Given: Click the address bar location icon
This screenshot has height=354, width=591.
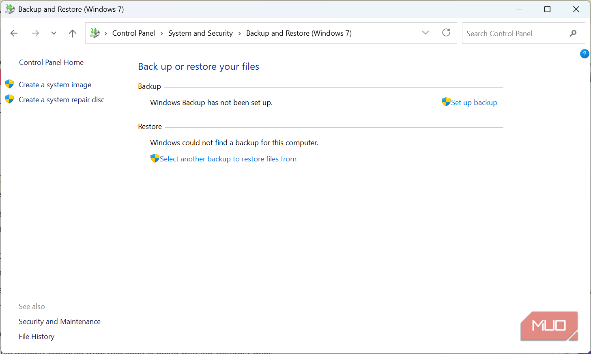Looking at the screenshot, I should click(95, 33).
